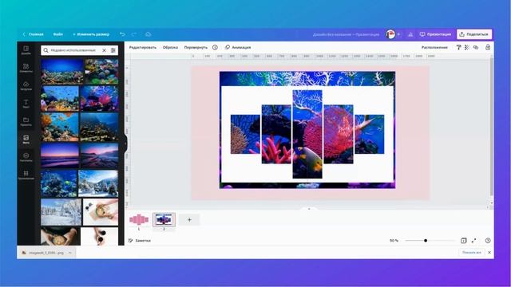Click the magnifier search icon
The height and width of the screenshot is (287, 511).
(46, 50)
